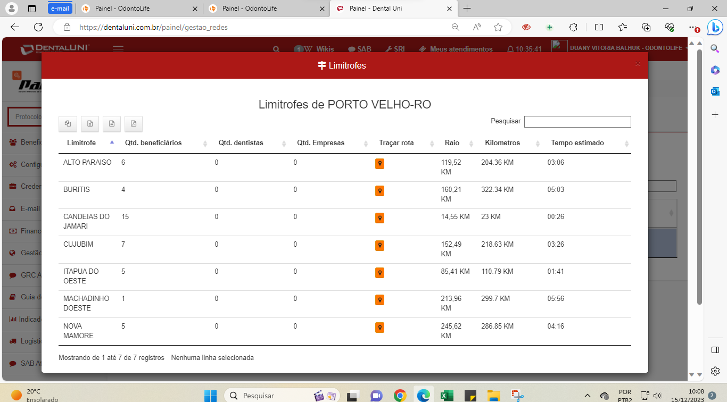Trace route to ALTO PARAISO

379,164
